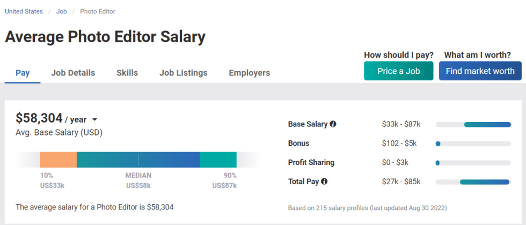Click the $58,304 average salary figure

(39, 118)
